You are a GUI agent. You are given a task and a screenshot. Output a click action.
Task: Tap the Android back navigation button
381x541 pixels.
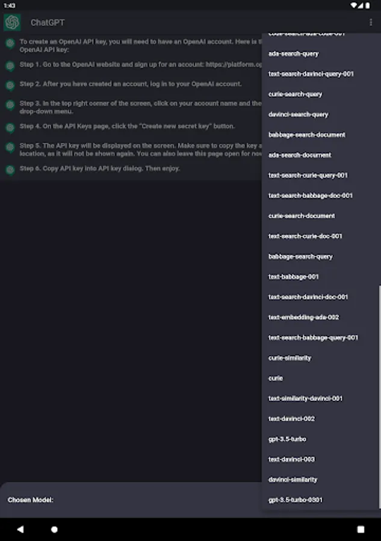20,530
